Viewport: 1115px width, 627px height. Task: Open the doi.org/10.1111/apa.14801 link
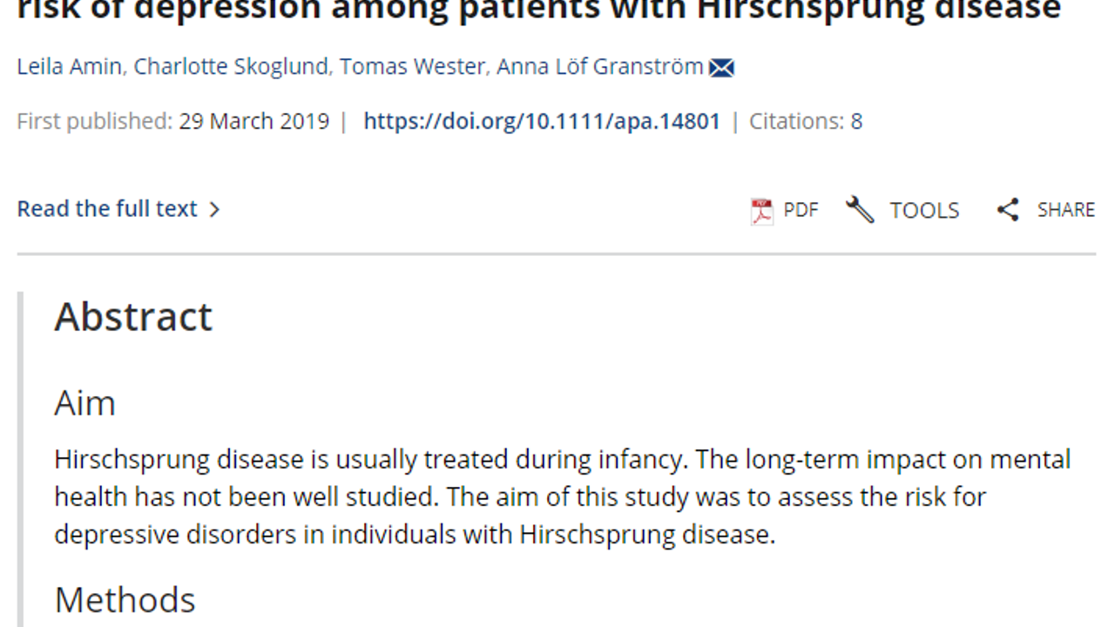542,121
